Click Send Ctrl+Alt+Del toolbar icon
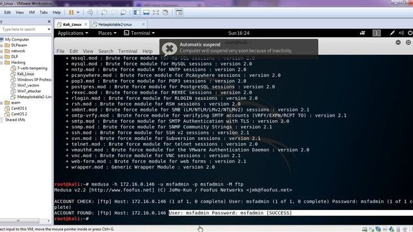 [x=90, y=12]
